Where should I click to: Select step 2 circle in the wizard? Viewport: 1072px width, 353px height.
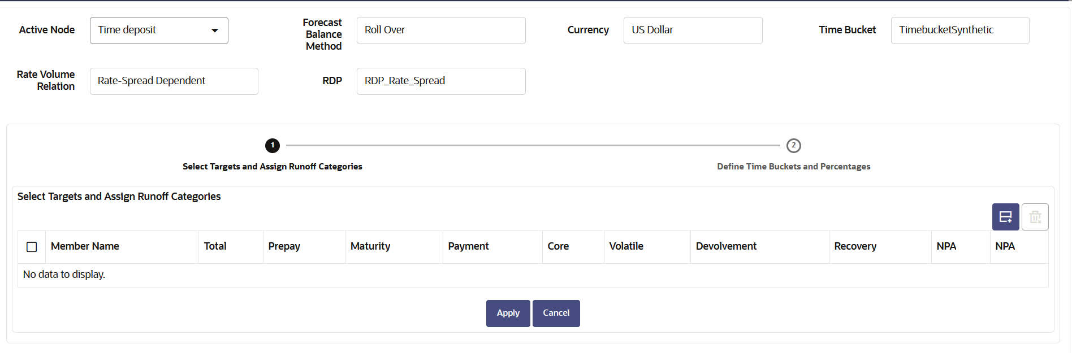point(794,146)
